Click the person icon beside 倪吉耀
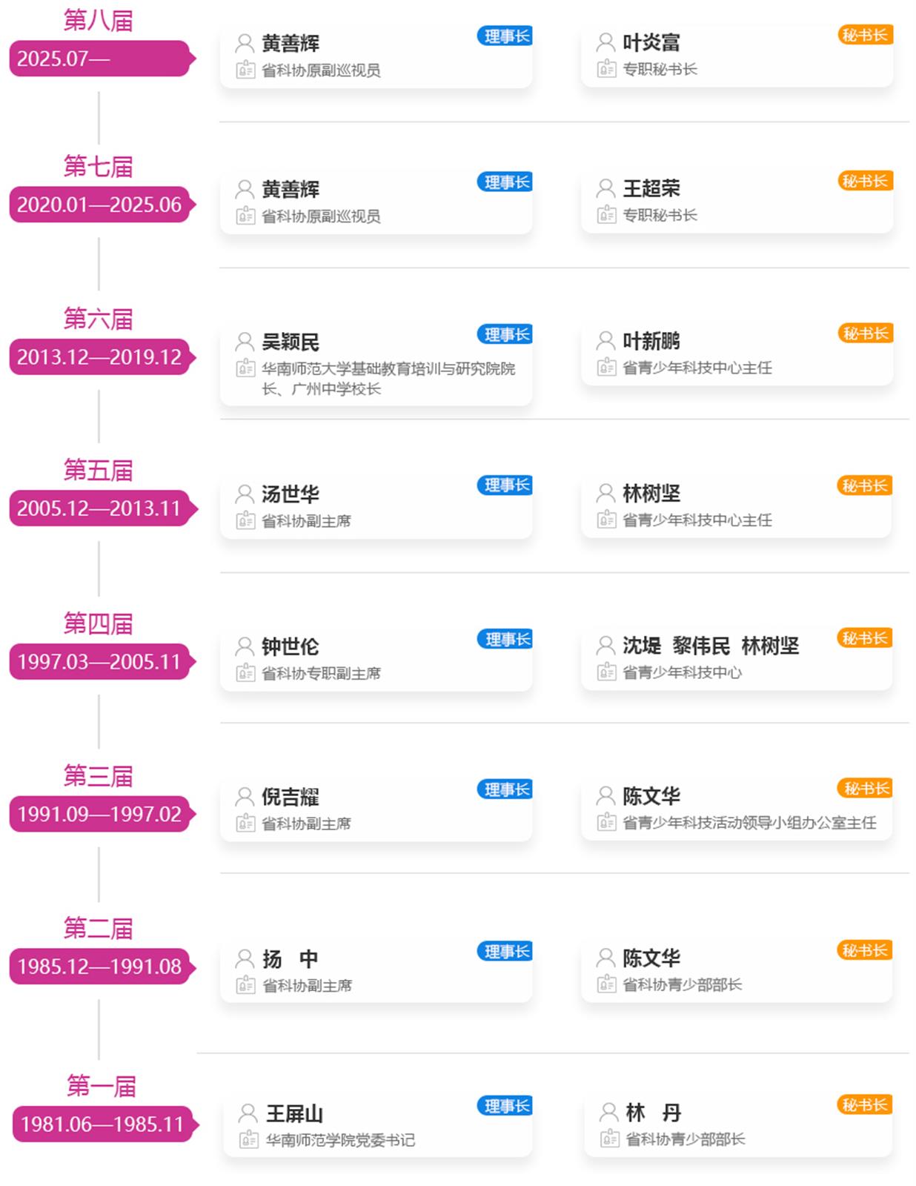This screenshot has width=916, height=1186. (245, 797)
